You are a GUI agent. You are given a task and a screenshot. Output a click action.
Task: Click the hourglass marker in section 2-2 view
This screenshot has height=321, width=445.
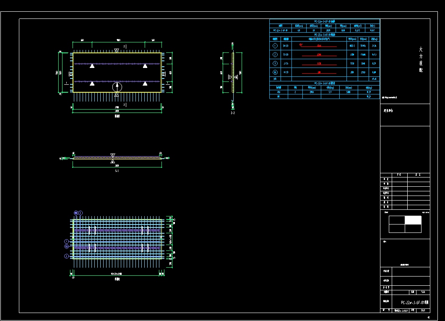point(233,77)
